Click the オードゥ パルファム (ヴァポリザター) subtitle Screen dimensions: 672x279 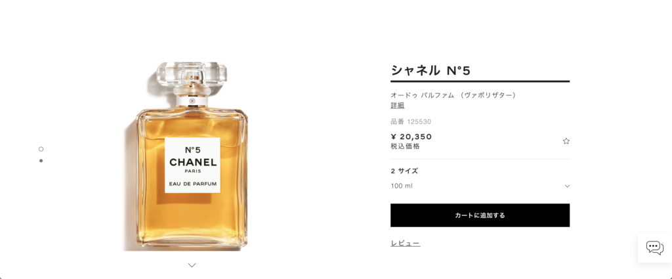tap(453, 95)
